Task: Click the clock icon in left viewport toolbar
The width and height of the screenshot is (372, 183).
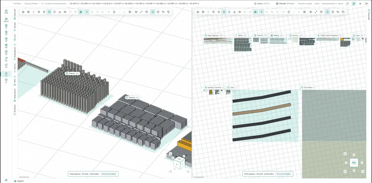Action: pos(146,12)
